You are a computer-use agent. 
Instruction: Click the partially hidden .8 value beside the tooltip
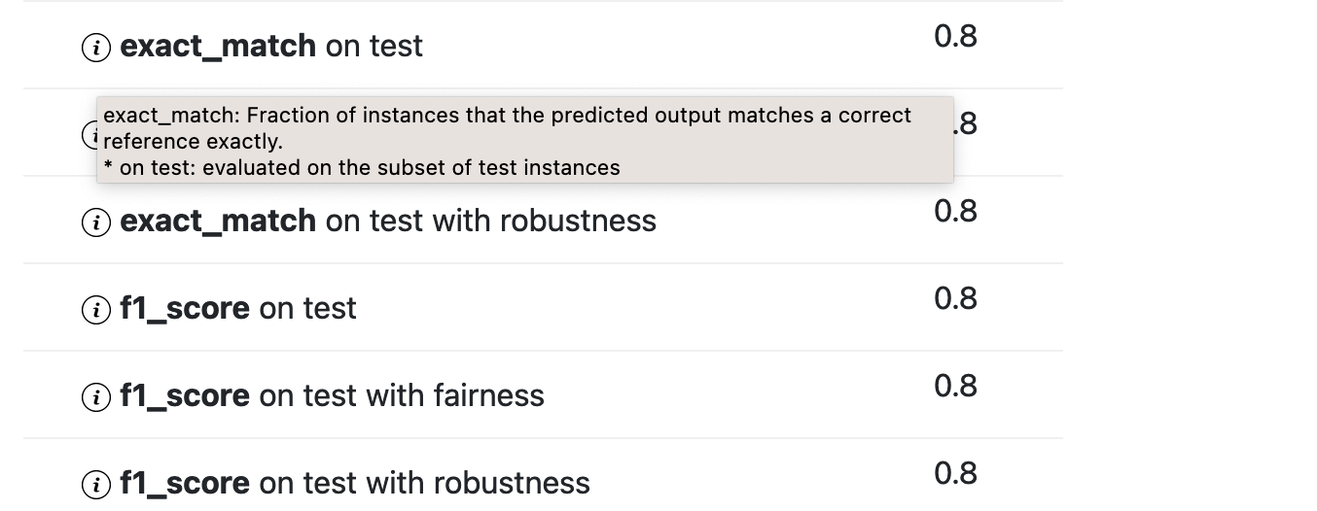[966, 124]
